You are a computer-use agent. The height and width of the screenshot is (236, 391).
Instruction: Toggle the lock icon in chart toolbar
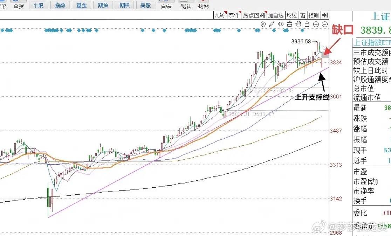click(x=307, y=24)
